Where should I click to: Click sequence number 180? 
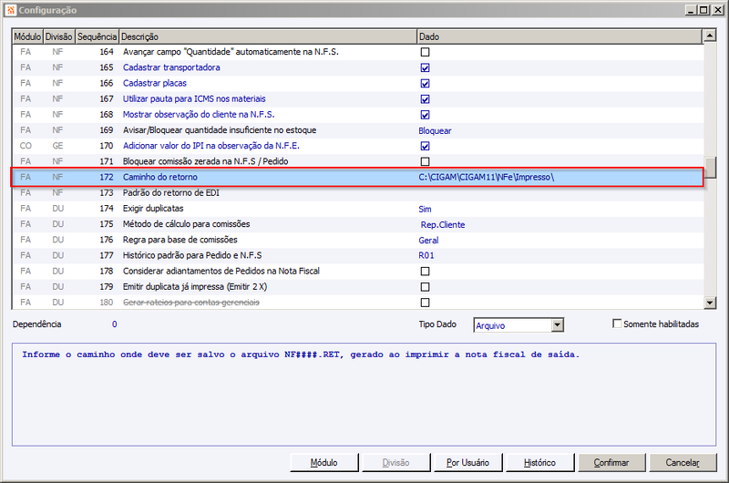click(x=107, y=303)
